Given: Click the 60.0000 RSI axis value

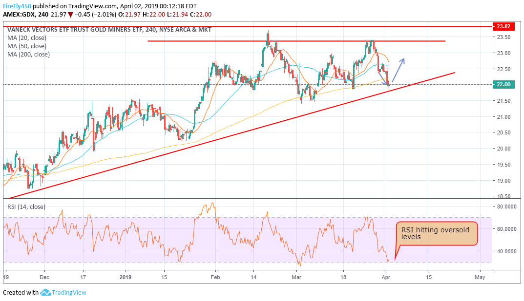Looking at the screenshot, I should pos(507,229).
